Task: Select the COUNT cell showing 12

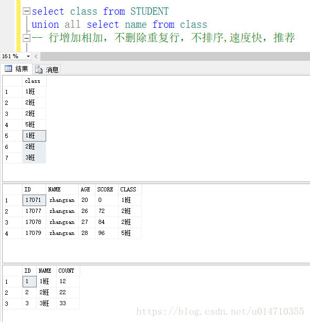Action: (68, 282)
